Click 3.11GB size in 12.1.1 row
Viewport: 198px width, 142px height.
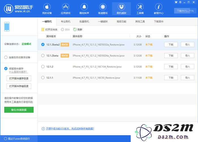(137, 77)
